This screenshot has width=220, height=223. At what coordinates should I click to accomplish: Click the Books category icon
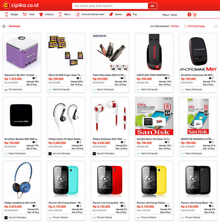click(x=111, y=15)
